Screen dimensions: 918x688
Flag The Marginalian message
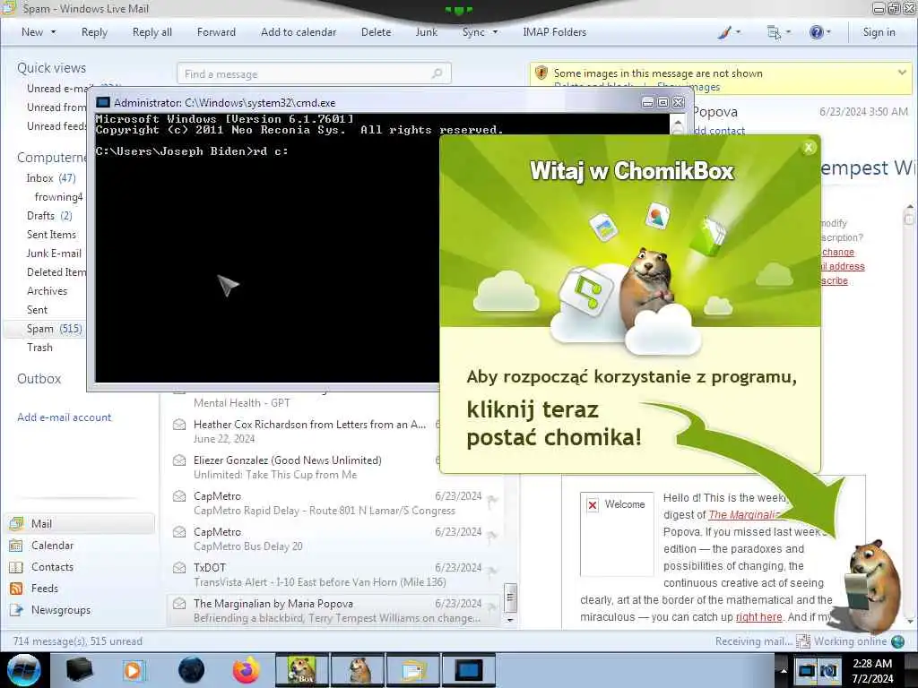pos(492,607)
